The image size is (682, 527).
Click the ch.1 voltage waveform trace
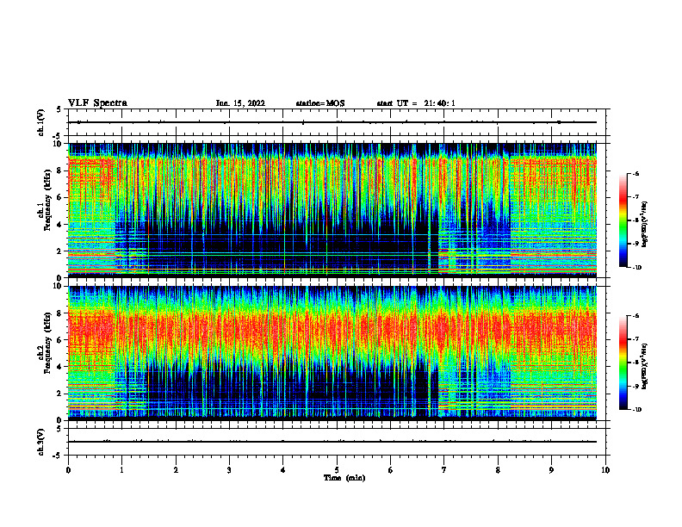pyautogui.click(x=332, y=122)
